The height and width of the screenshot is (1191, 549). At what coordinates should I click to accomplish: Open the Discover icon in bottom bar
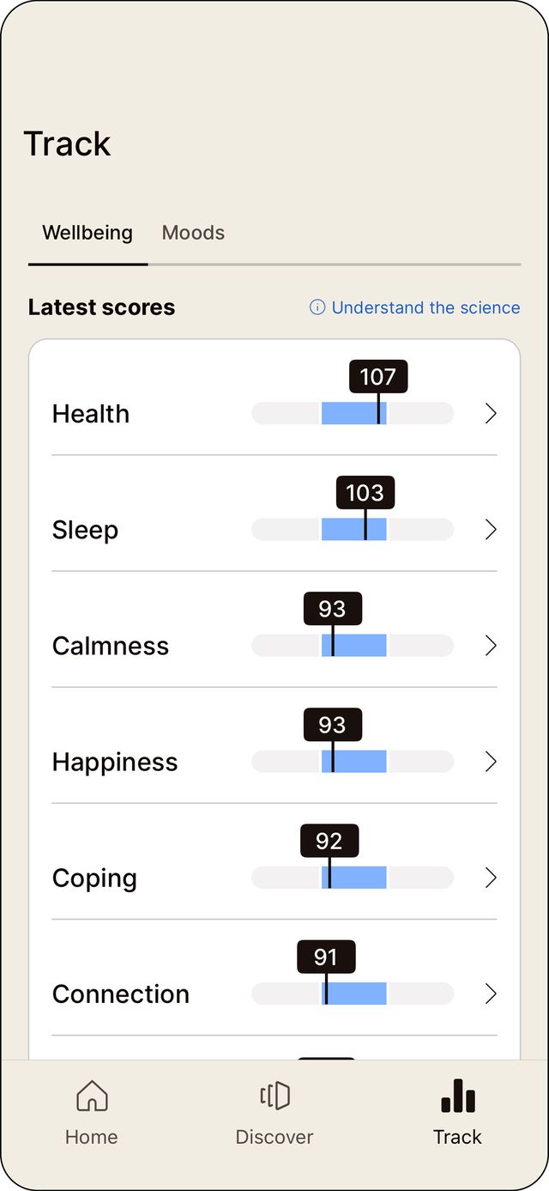(274, 1097)
